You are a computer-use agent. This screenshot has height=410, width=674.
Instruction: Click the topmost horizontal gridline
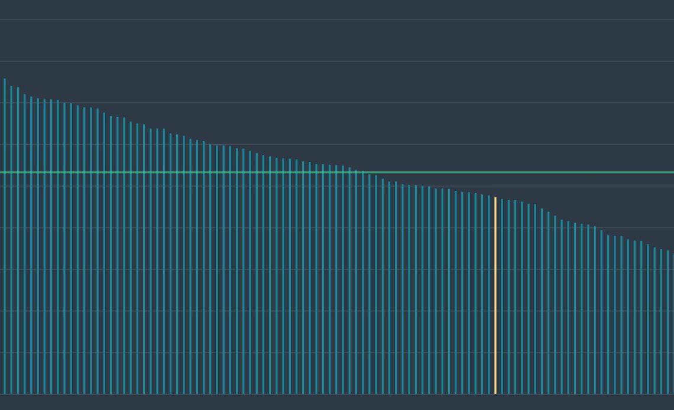click(x=337, y=19)
